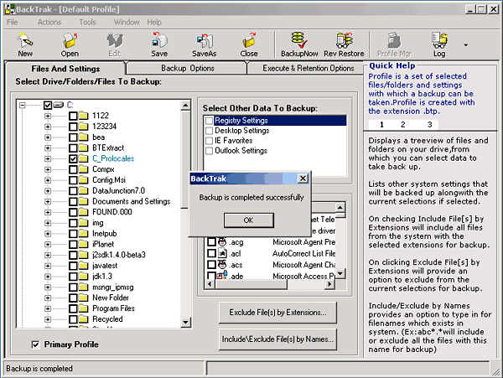Uncheck the C_Prolocales folder checkbox

tap(73, 158)
